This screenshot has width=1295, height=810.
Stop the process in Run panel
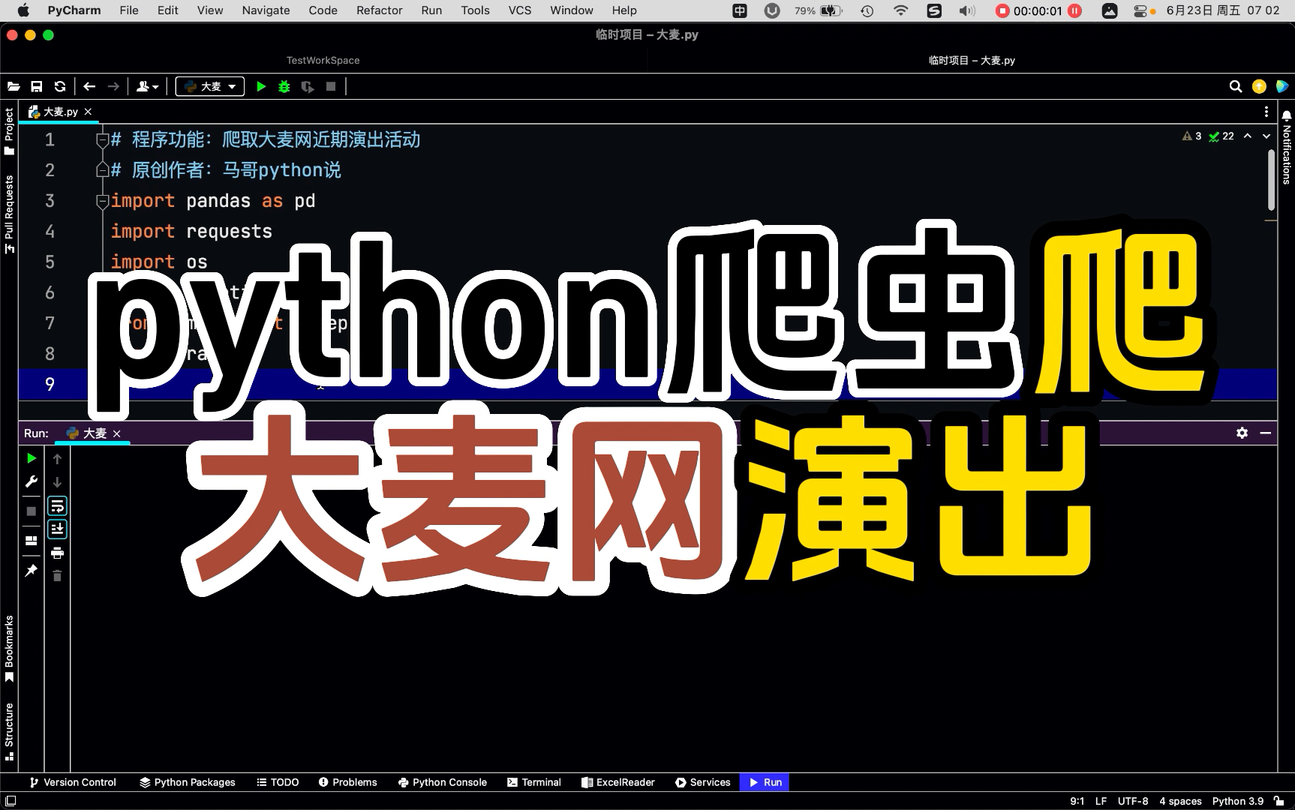click(x=31, y=511)
